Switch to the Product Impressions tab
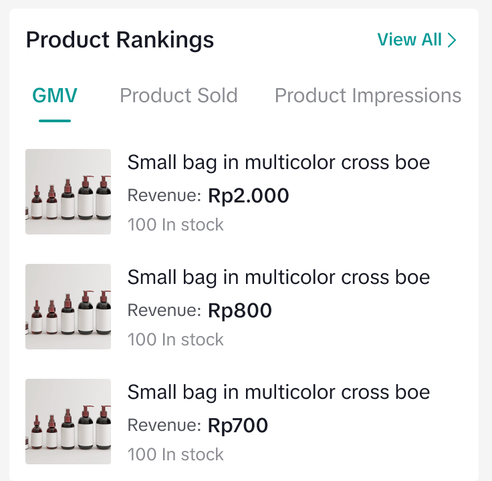This screenshot has height=481, width=492. coord(368,96)
